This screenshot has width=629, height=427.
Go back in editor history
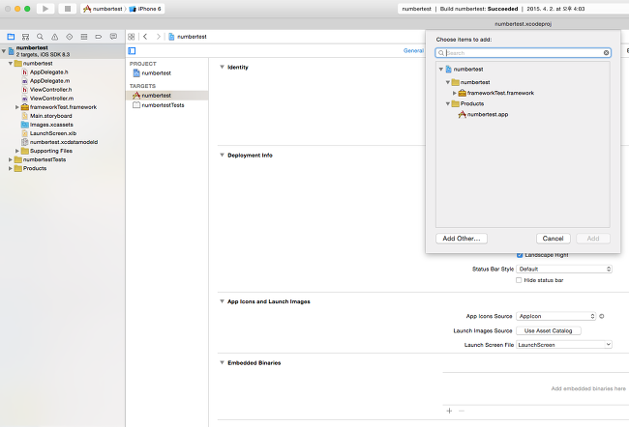[x=145, y=37]
